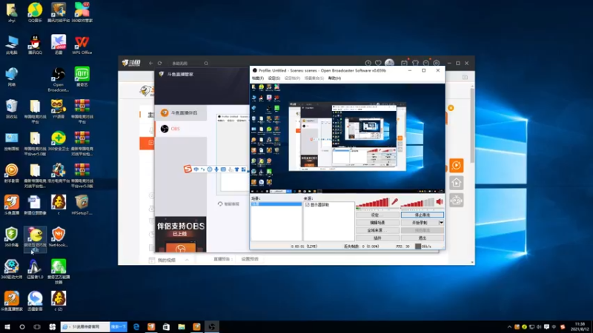Select the Douyu companion entry above OBS
This screenshot has height=333, width=593.
point(181,113)
